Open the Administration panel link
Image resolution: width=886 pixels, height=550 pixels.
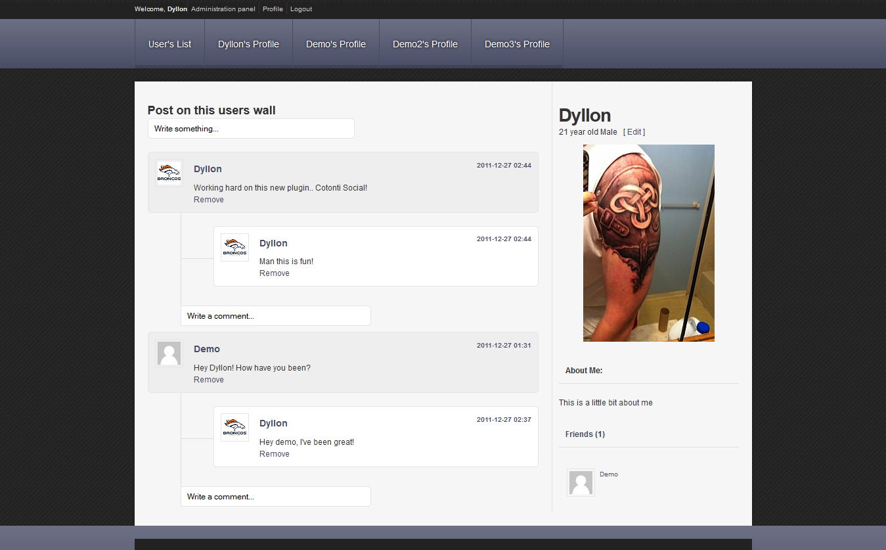click(x=223, y=9)
